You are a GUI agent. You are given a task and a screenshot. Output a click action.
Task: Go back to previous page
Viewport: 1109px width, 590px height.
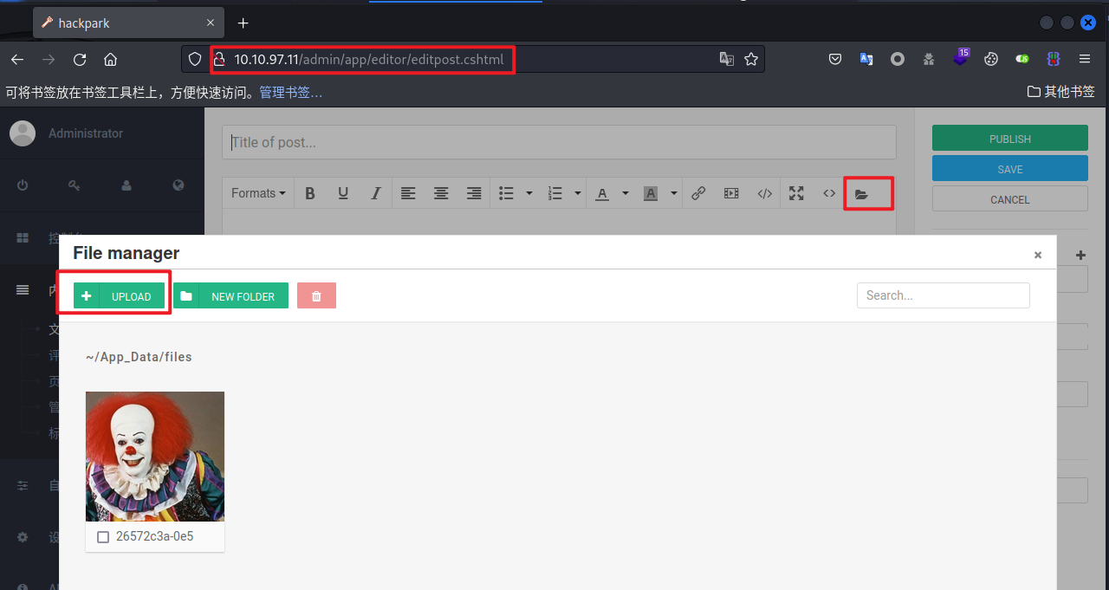tap(17, 60)
